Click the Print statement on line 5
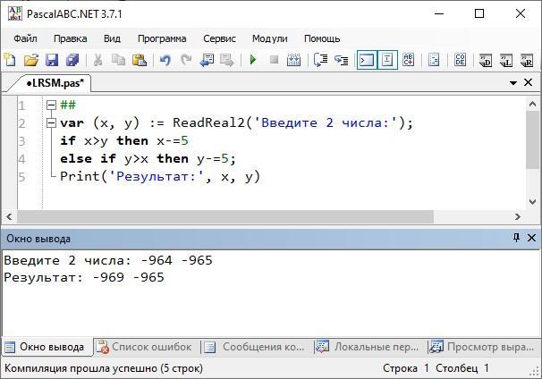Image resolution: width=542 pixels, height=379 pixels. (x=160, y=177)
